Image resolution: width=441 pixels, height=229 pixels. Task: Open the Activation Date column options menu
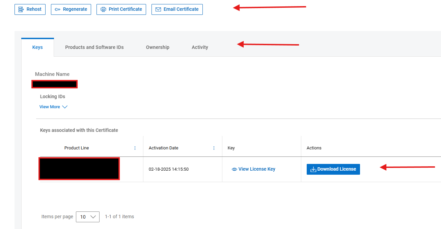[214, 148]
